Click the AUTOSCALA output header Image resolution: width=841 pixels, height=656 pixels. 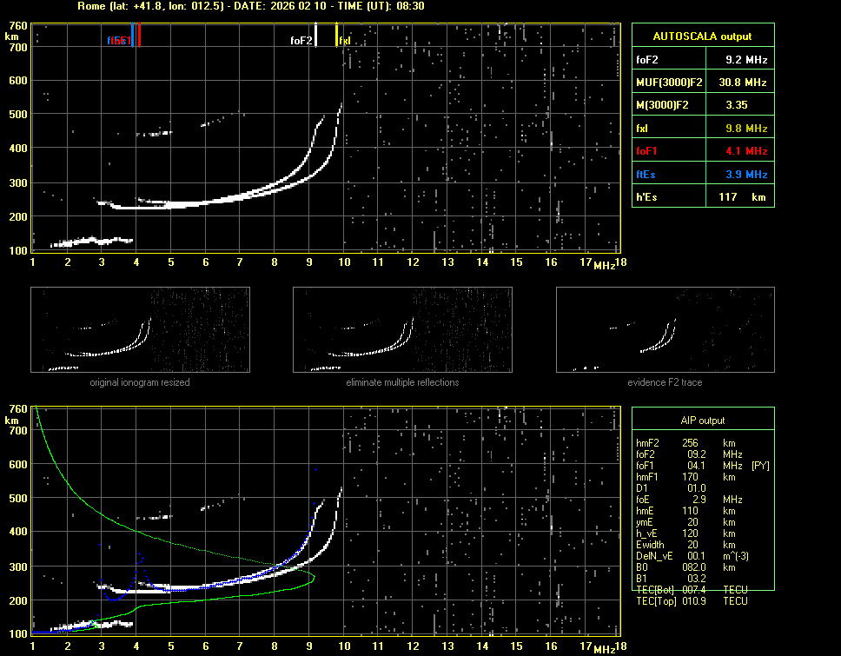point(701,36)
